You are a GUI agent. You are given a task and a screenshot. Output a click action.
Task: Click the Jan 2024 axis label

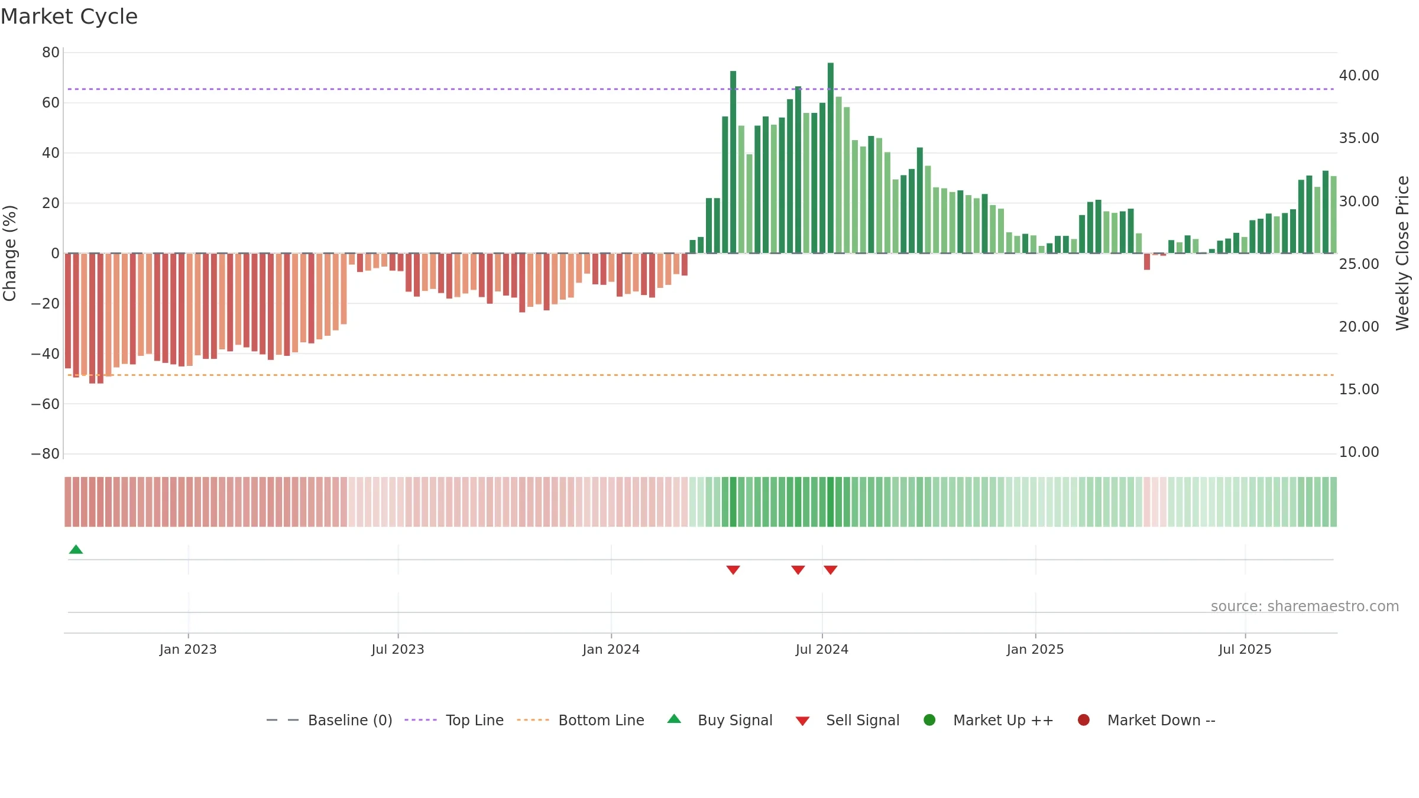pos(611,650)
